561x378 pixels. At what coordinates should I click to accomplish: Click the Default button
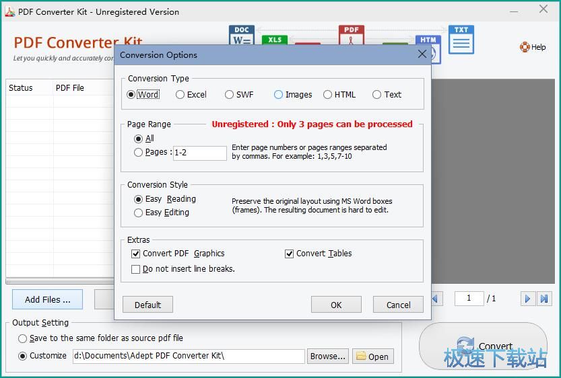point(147,305)
